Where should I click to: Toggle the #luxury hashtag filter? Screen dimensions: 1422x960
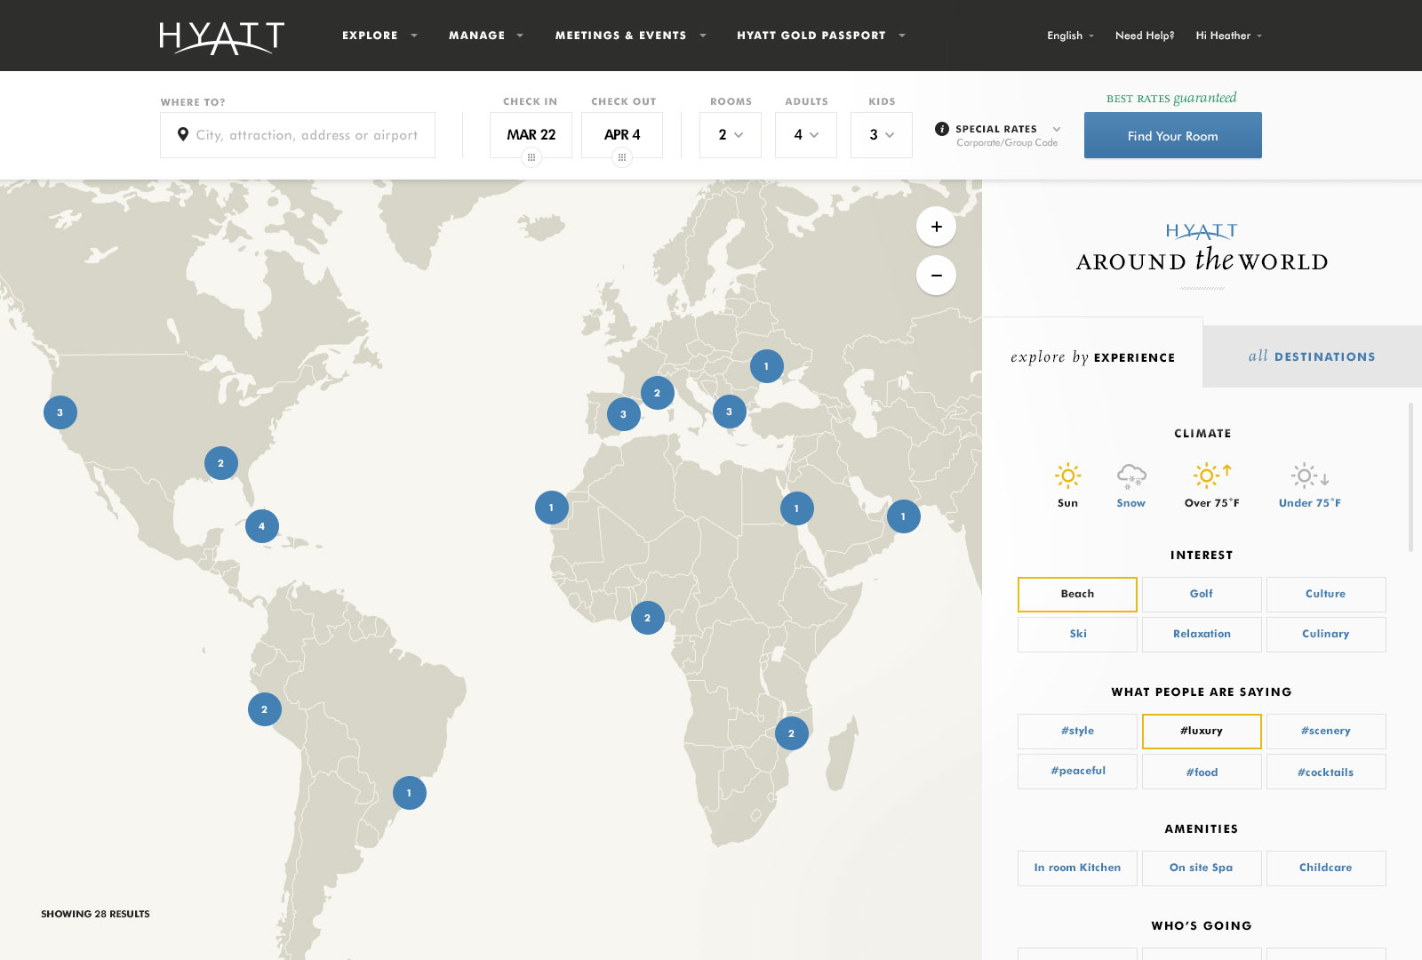point(1201,731)
